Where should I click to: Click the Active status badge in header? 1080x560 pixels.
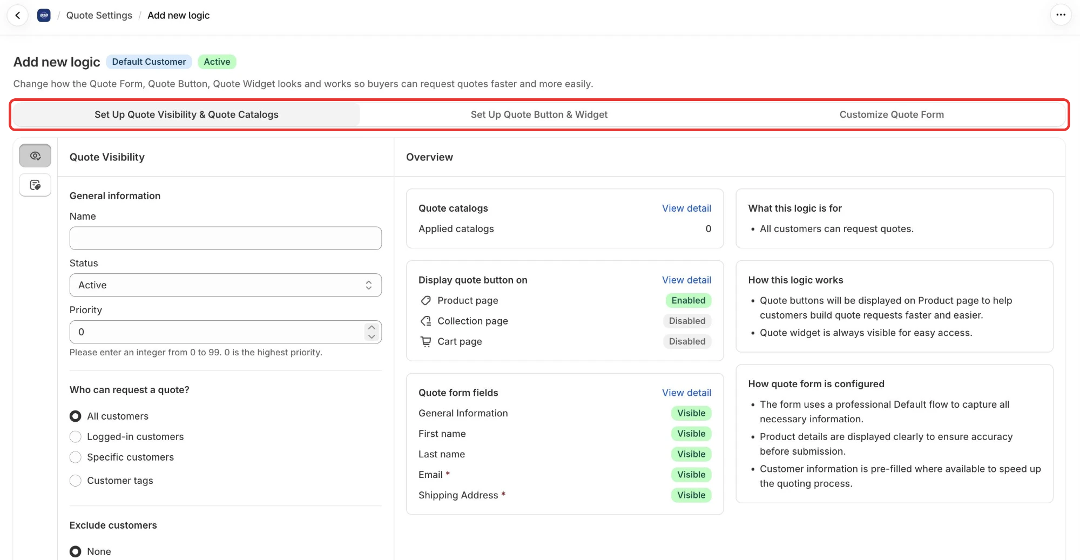tap(217, 62)
